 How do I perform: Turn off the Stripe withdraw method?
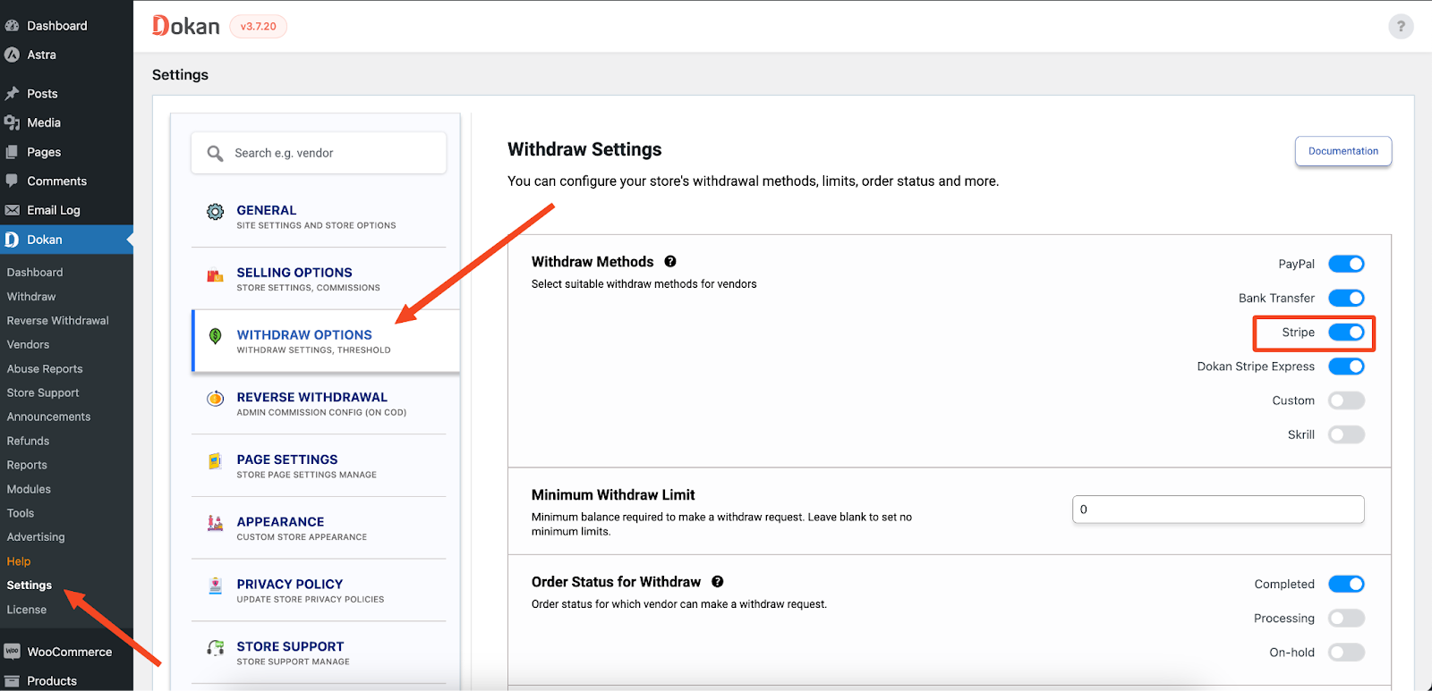click(x=1346, y=333)
